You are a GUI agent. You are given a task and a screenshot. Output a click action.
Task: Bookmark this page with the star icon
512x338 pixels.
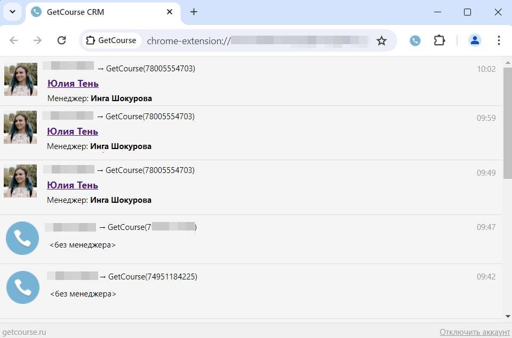click(x=381, y=41)
